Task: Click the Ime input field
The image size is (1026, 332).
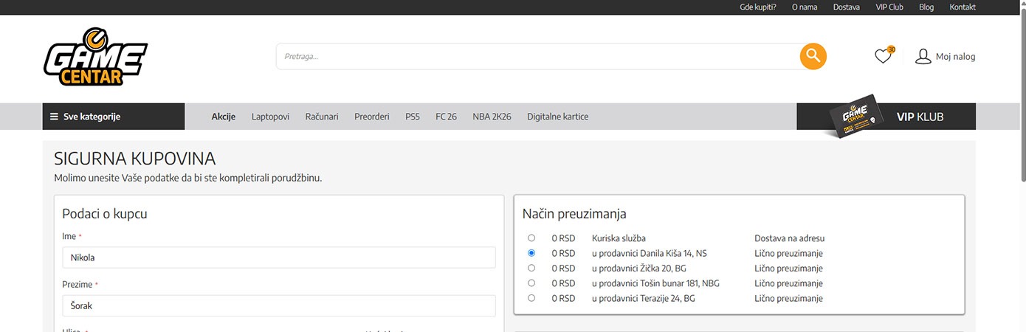Action: (279, 257)
